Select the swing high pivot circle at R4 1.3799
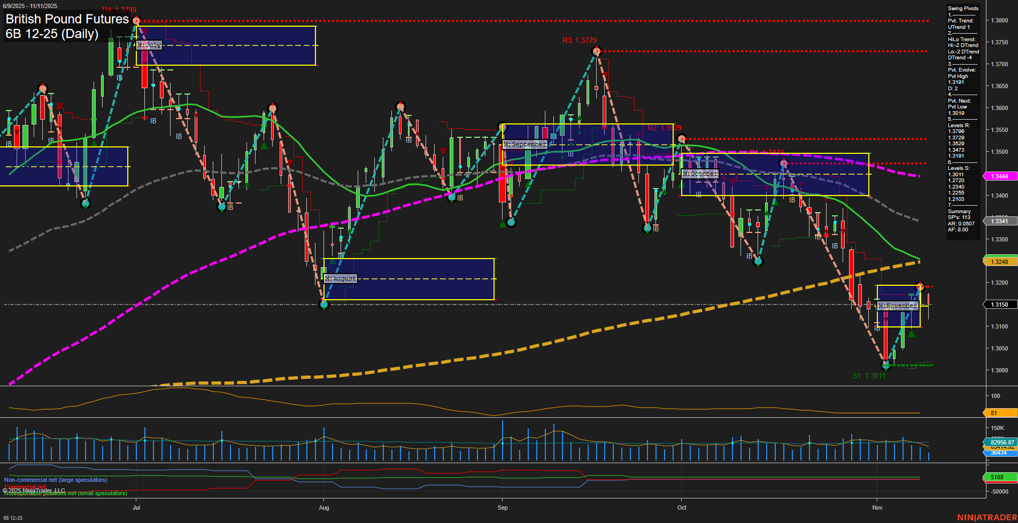Screen dimensions: 1018x523 [136, 20]
